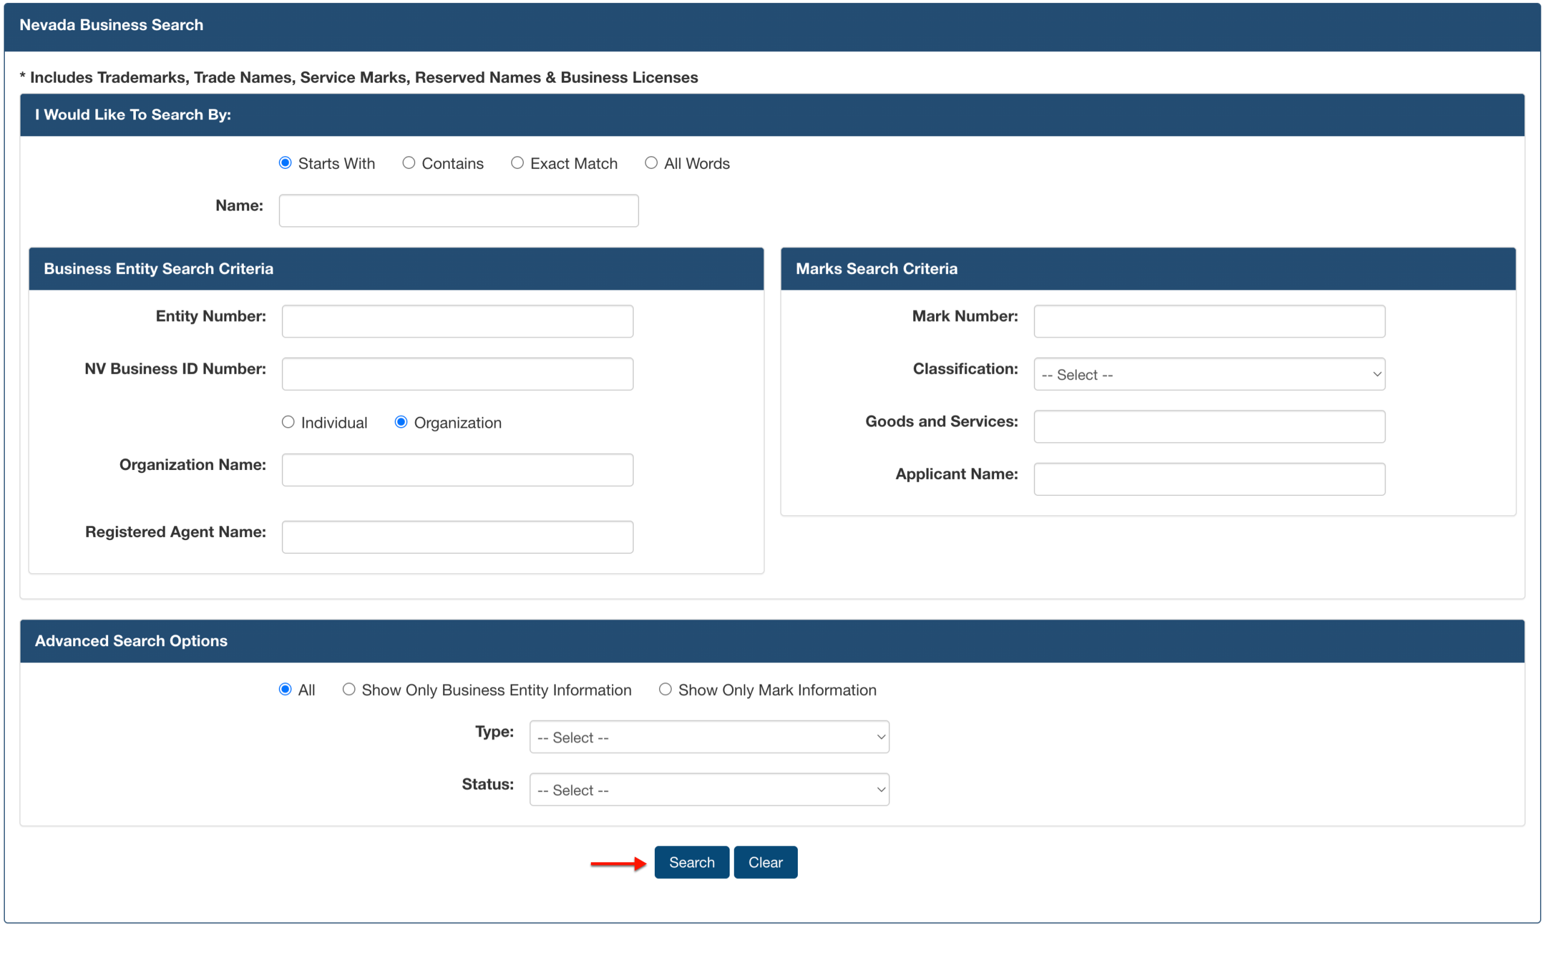Click the I Would Like To Search By header
1545x975 pixels.
[x=133, y=115]
